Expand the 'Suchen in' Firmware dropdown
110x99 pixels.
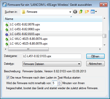click(70, 12)
